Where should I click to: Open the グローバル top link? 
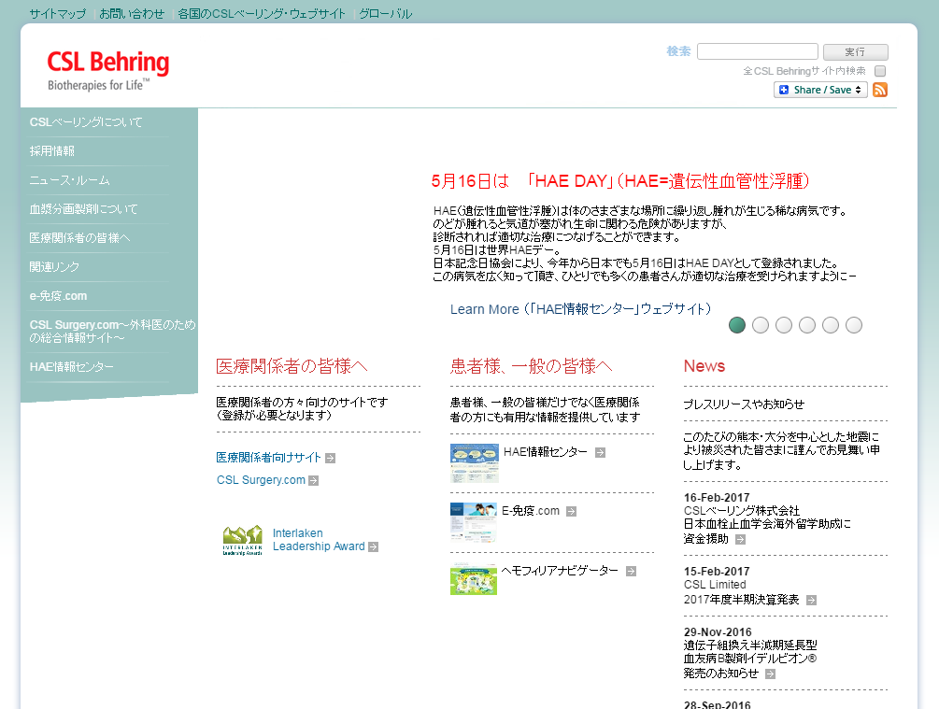click(386, 13)
